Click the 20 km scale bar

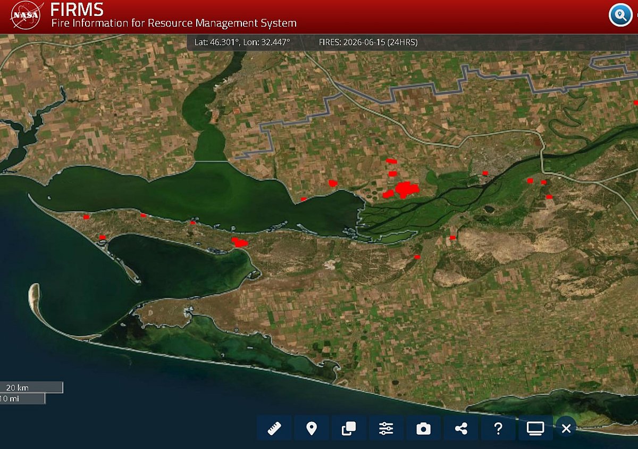pos(31,387)
